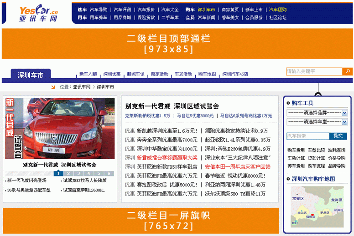354x236 pixels.
Task: Click the orange search magnifier button
Action: (347, 71)
